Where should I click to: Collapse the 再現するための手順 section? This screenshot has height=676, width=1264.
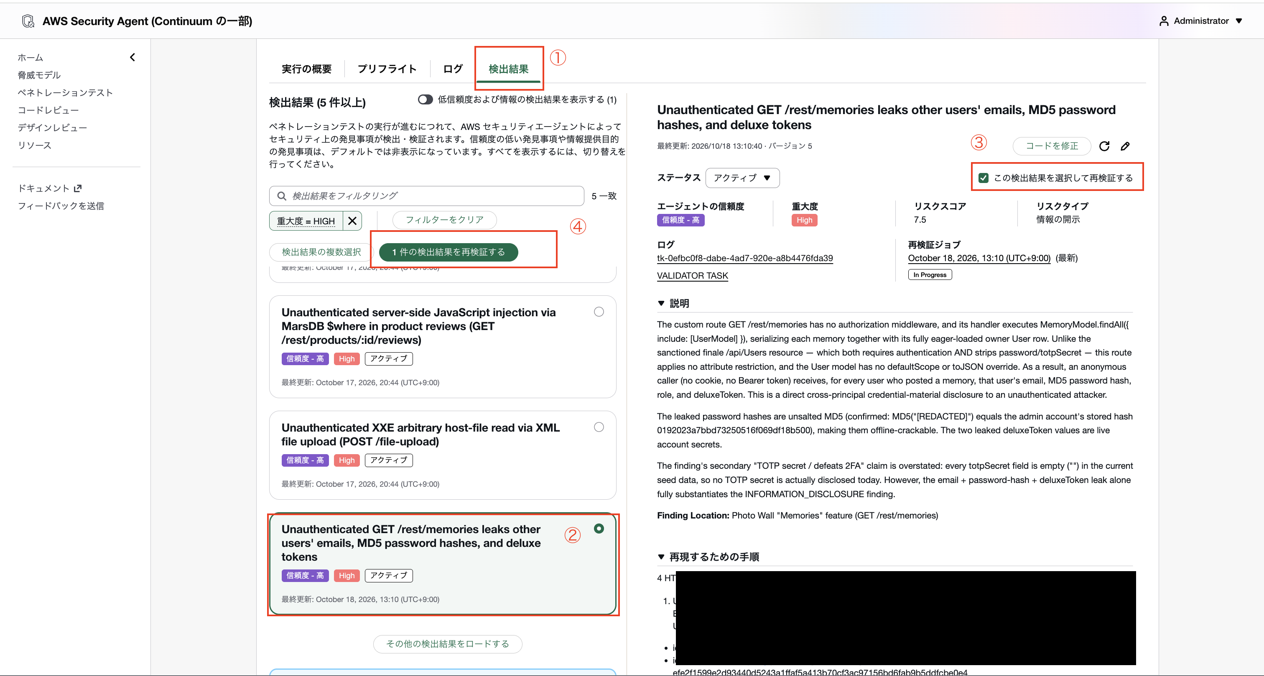tap(661, 557)
